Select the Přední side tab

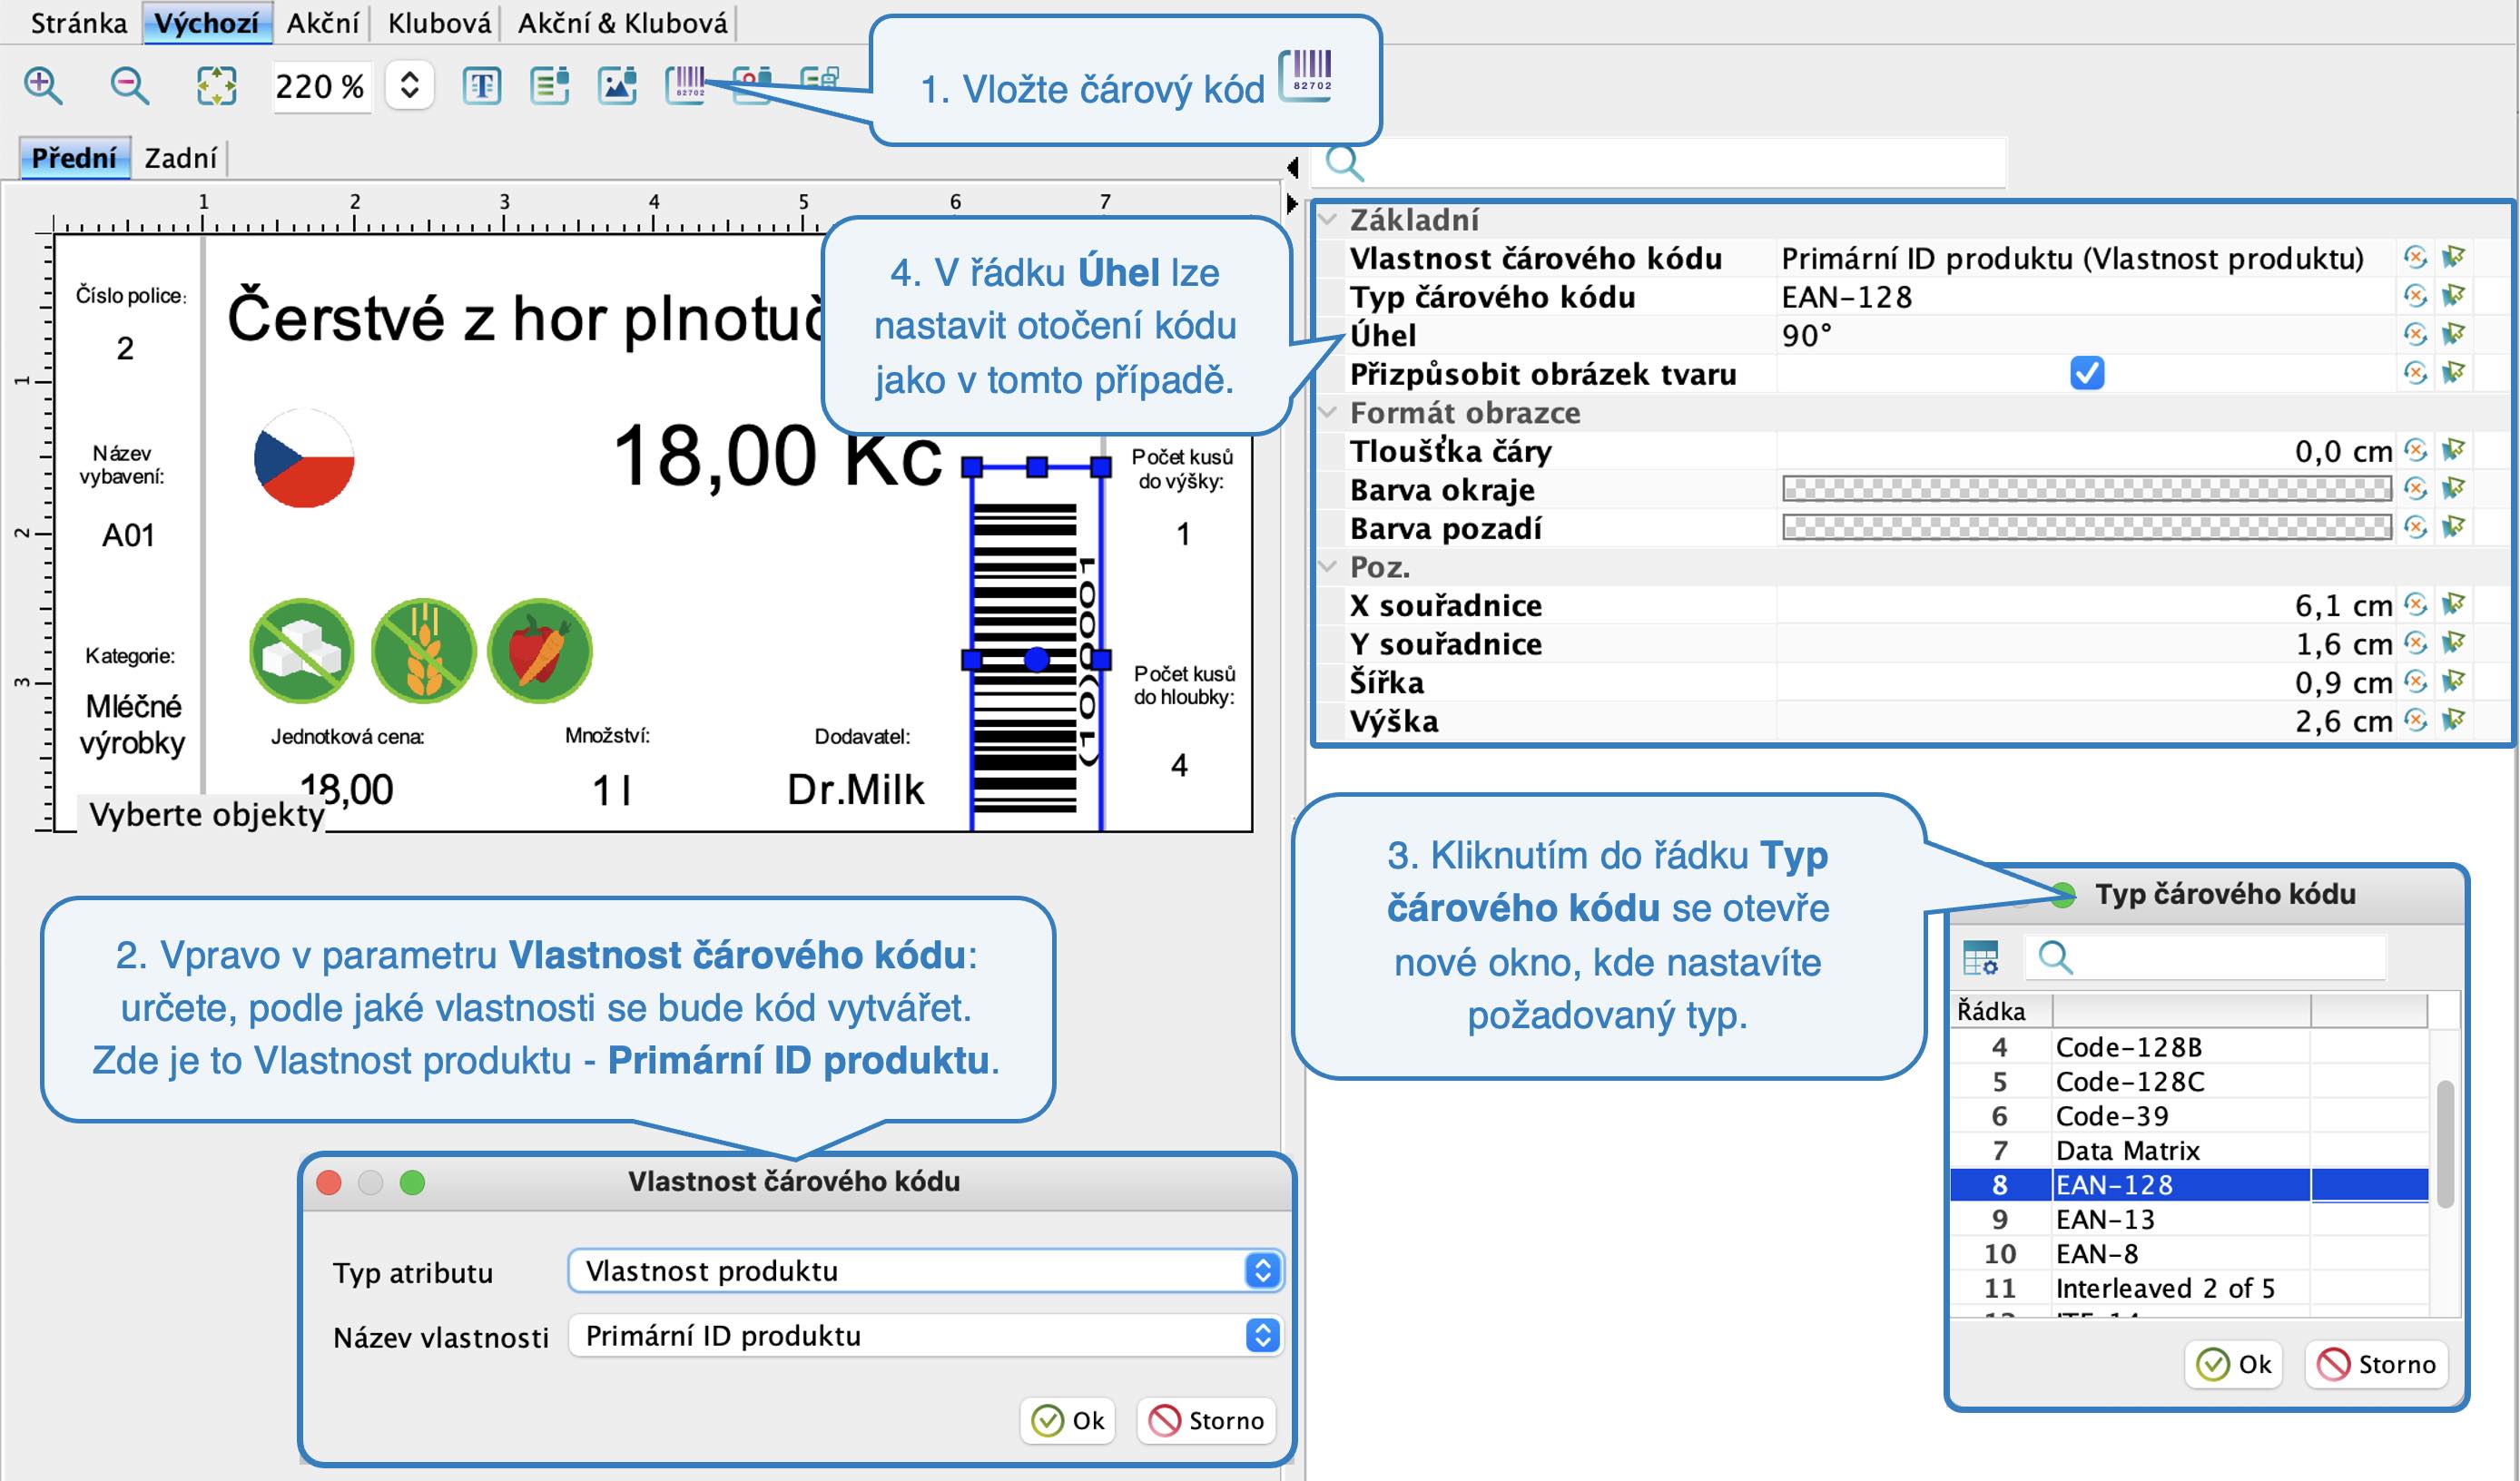pyautogui.click(x=75, y=158)
